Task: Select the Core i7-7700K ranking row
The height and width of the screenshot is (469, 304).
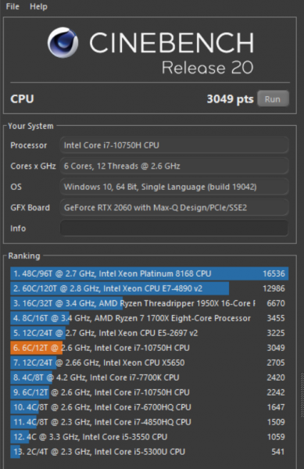Action: tap(149, 378)
